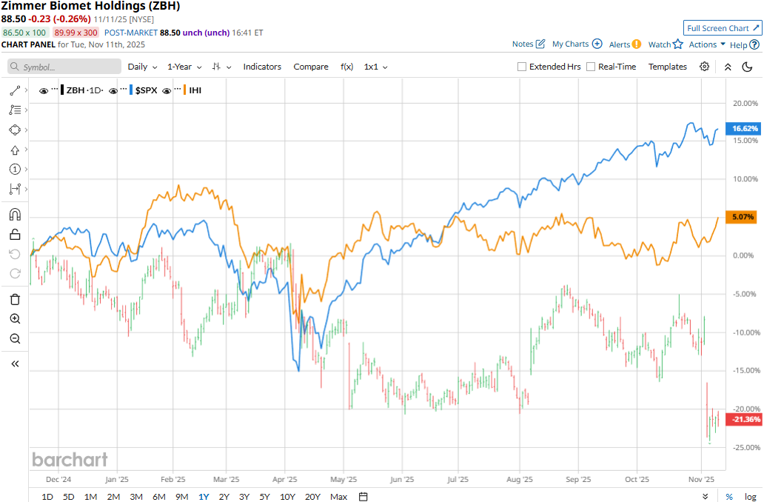
Task: Open ZBH series options menu
Action: tap(55, 90)
